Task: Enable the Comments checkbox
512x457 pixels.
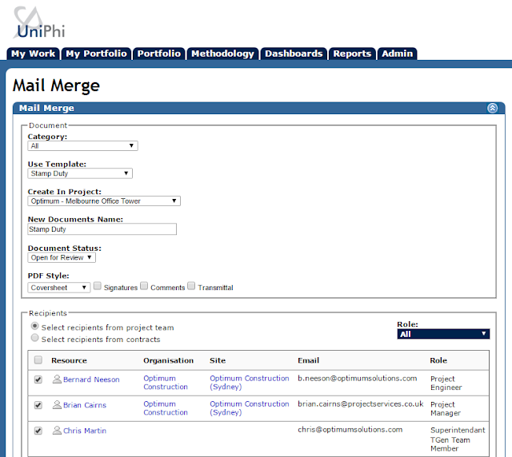Action: (144, 286)
